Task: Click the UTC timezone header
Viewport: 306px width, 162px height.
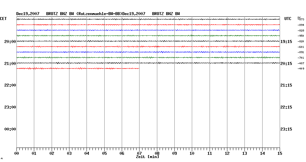Action: tap(288, 19)
